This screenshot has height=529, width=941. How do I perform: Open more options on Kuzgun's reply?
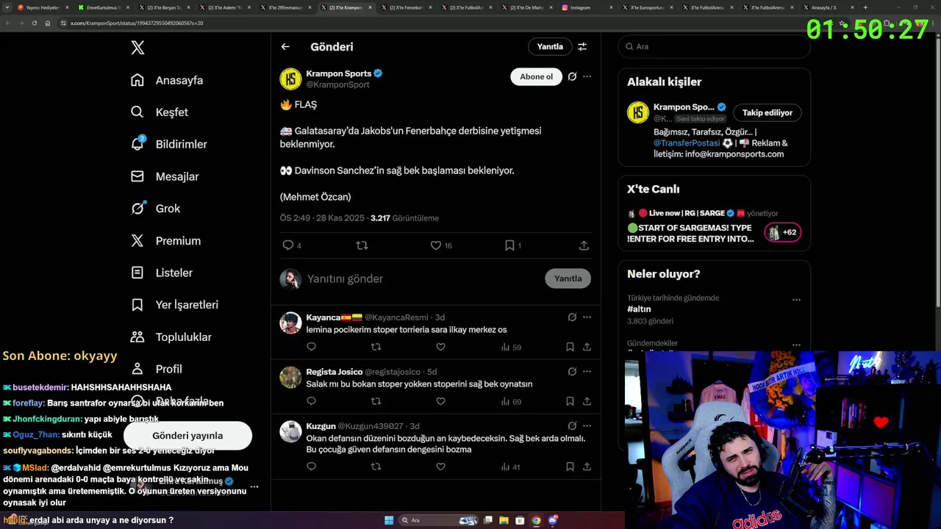tap(587, 426)
